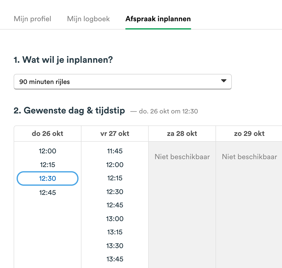Viewport: 282px width, 268px height.
Task: Choose 12:30 under vr 27 okt
Action: tap(114, 192)
